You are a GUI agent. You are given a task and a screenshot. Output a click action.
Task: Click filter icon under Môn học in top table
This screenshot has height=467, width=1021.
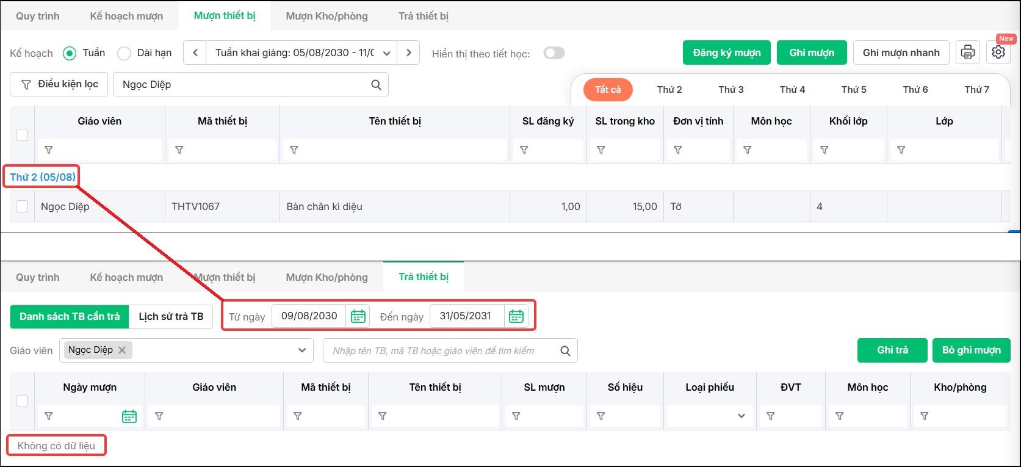click(x=748, y=150)
